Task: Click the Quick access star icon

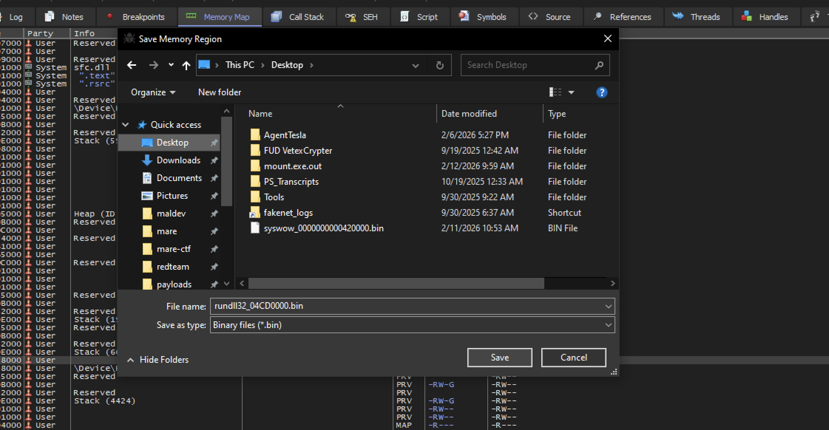Action: (x=142, y=125)
